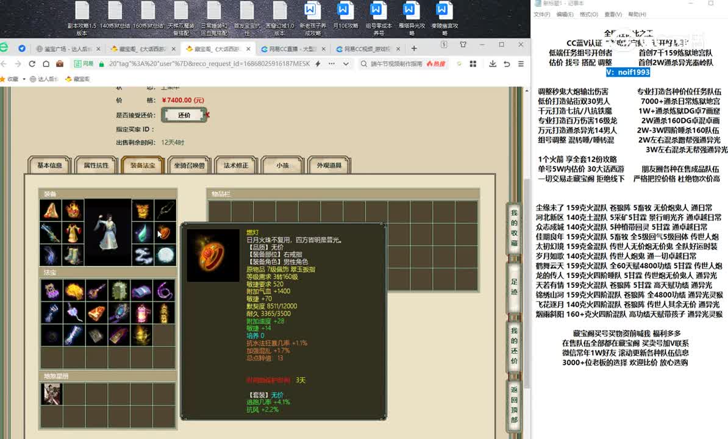
Task: Click 返回顶部 side button
Action: (514, 404)
